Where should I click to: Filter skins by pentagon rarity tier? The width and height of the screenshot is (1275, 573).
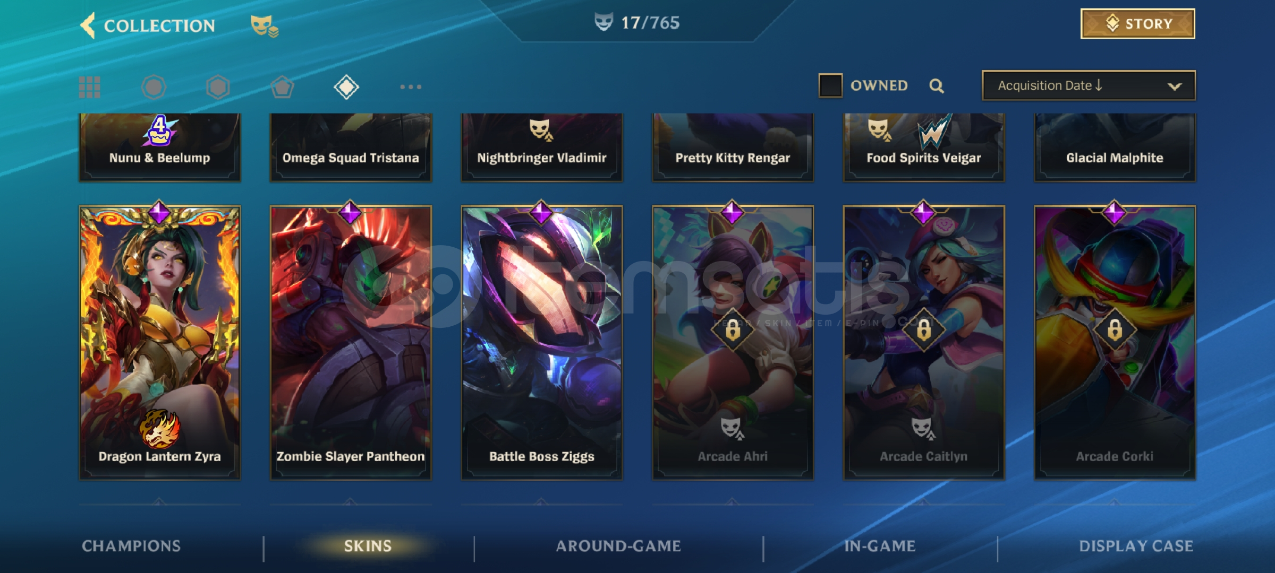tap(282, 87)
